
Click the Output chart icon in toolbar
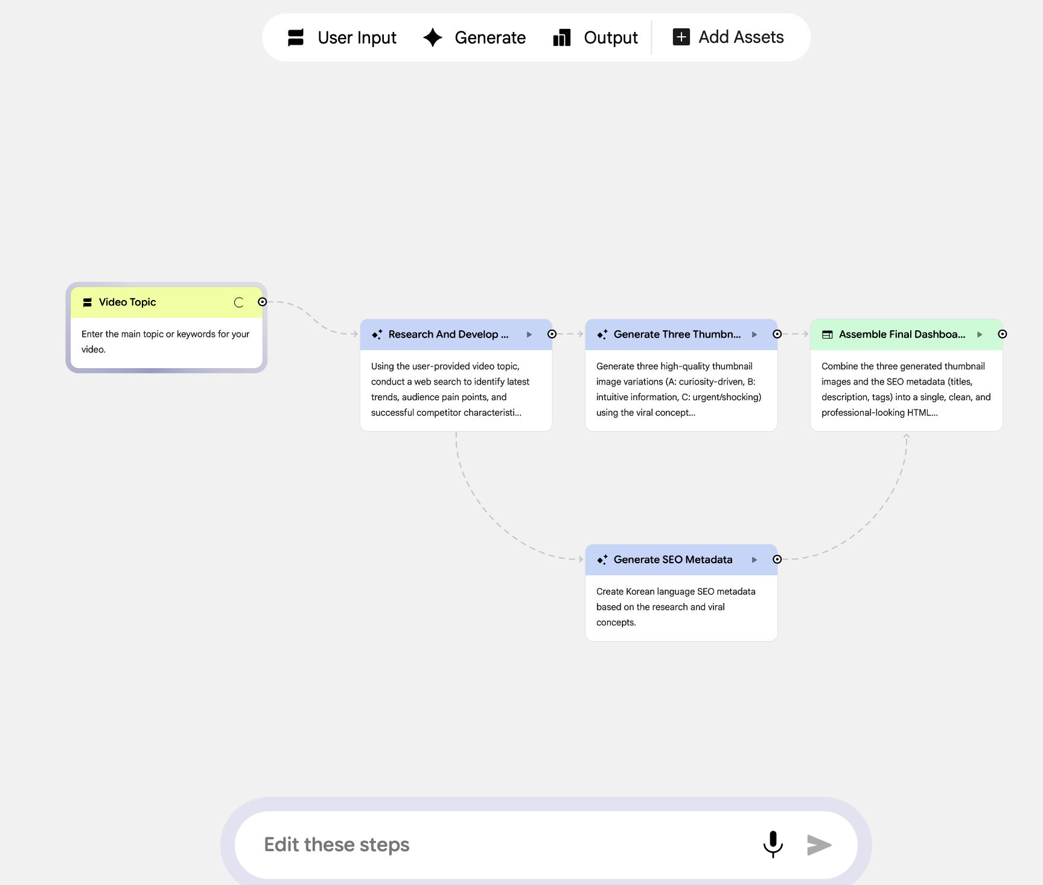[x=562, y=37]
